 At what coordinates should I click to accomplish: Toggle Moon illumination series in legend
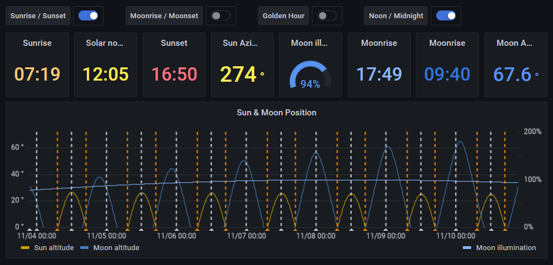click(506, 248)
